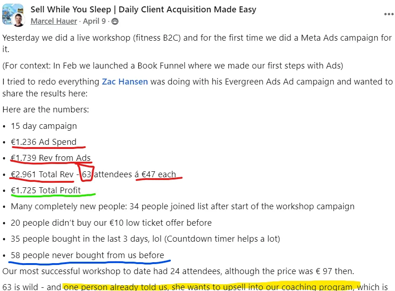
Task: Click the blue-underlined 58 people never bought line
Action: coord(87,255)
